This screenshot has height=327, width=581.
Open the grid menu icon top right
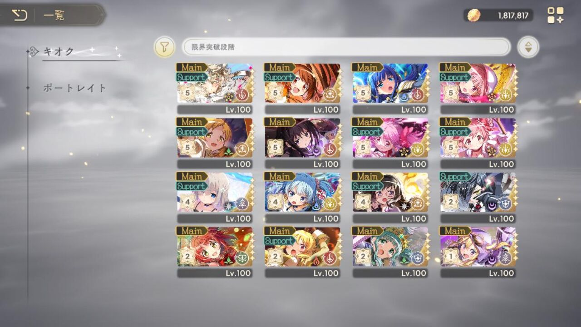click(x=555, y=15)
